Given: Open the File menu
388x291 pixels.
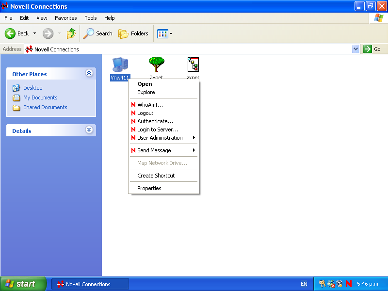Looking at the screenshot, I should coord(8,18).
